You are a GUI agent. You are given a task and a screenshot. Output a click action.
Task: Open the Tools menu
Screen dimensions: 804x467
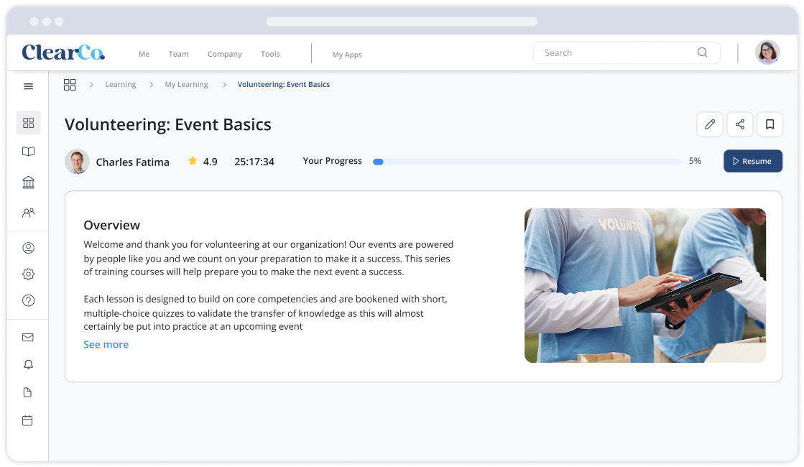click(x=270, y=54)
